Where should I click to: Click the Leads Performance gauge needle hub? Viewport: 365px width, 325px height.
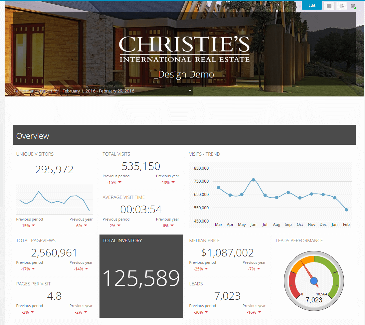tap(314, 281)
